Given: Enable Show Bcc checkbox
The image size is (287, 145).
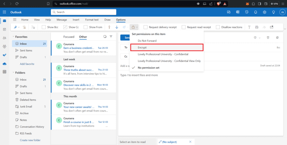Looking at the screenshot, I should (x=44, y=27).
